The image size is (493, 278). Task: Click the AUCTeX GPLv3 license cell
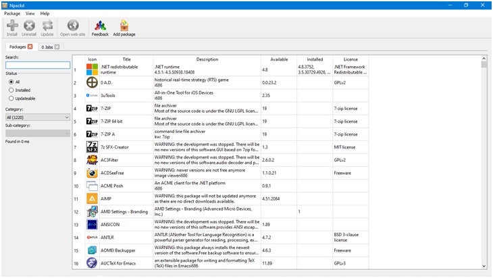pos(351,263)
